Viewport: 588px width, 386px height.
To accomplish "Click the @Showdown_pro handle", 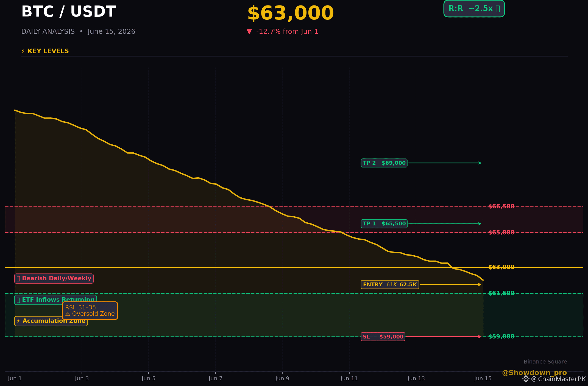I will point(534,373).
